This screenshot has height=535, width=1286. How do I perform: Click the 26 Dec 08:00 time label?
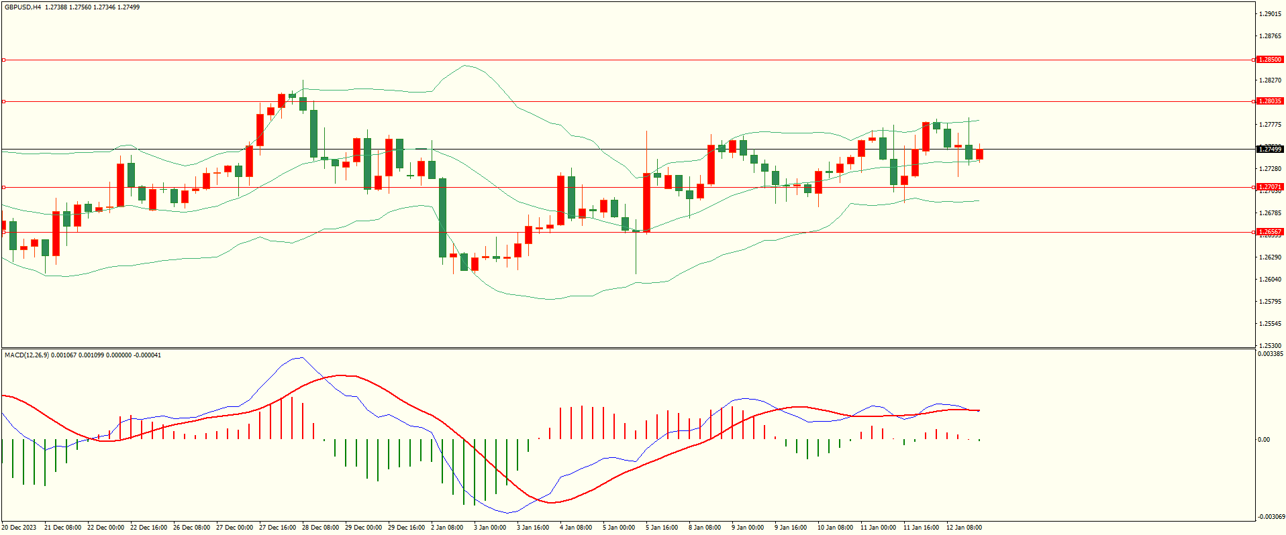191,528
